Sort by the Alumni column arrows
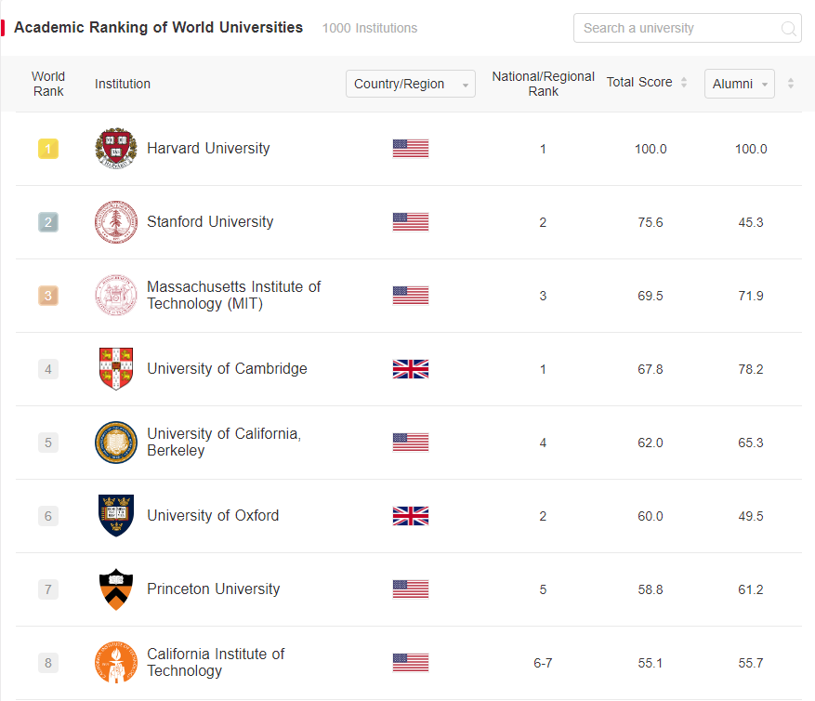Image resolution: width=815 pixels, height=701 pixels. [x=791, y=83]
